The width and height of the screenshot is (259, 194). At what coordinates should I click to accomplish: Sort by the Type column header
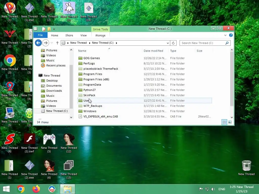pos(182,51)
